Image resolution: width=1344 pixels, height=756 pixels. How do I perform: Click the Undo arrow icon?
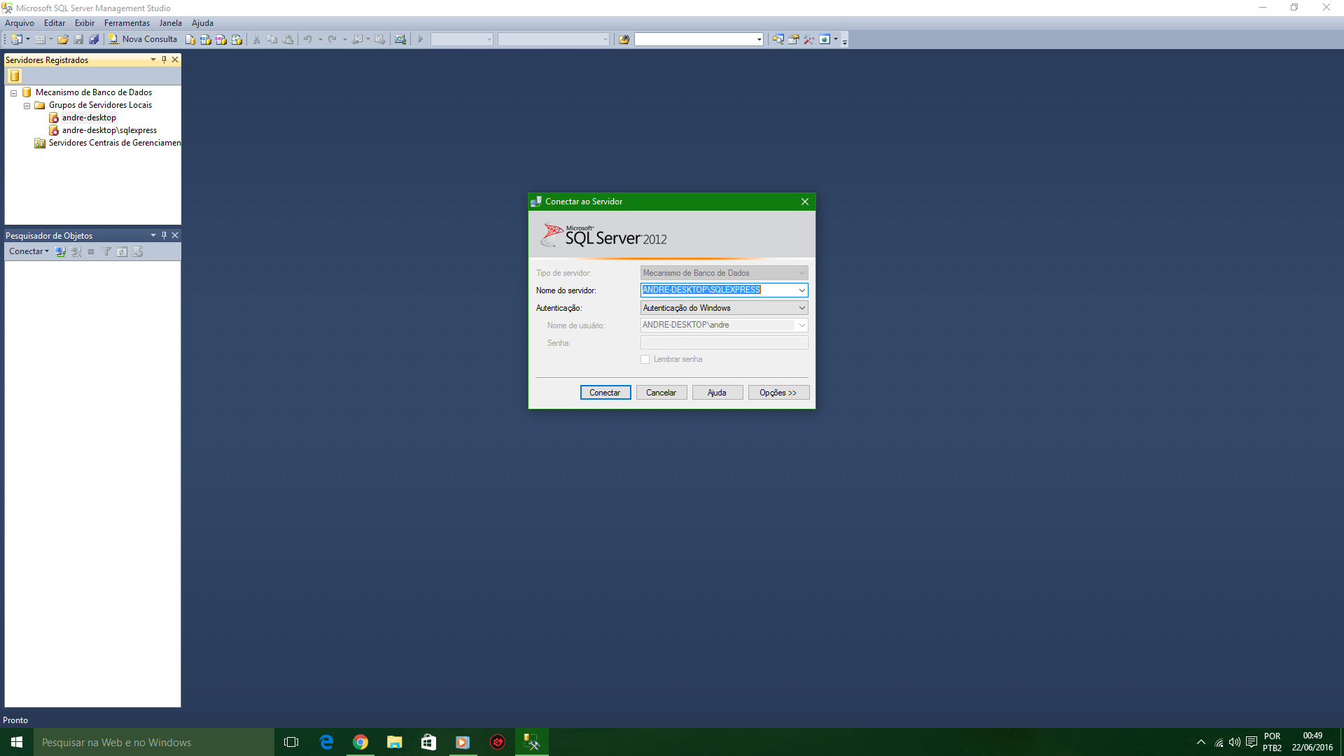[308, 39]
